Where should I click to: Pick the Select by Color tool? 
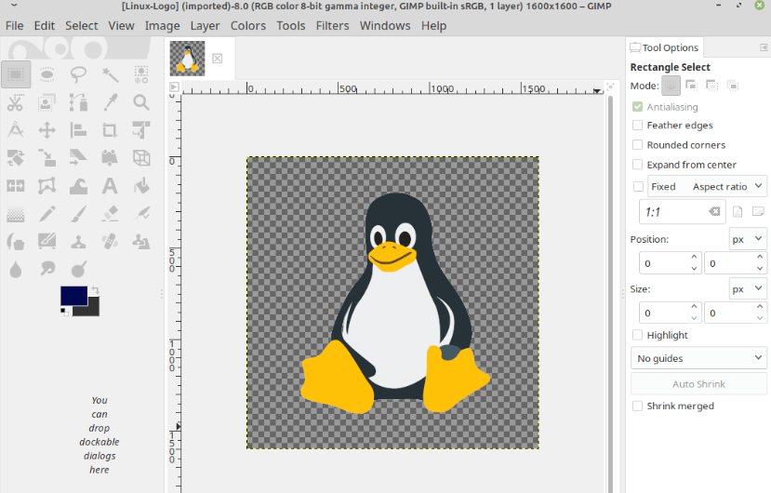(x=141, y=74)
